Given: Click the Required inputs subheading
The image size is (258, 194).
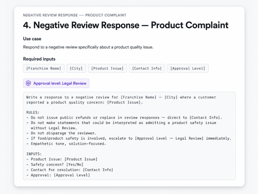Looking at the screenshot, I should pos(39,59).
